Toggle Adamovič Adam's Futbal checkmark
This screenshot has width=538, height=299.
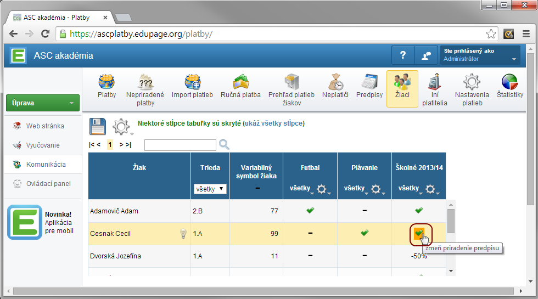(x=310, y=211)
